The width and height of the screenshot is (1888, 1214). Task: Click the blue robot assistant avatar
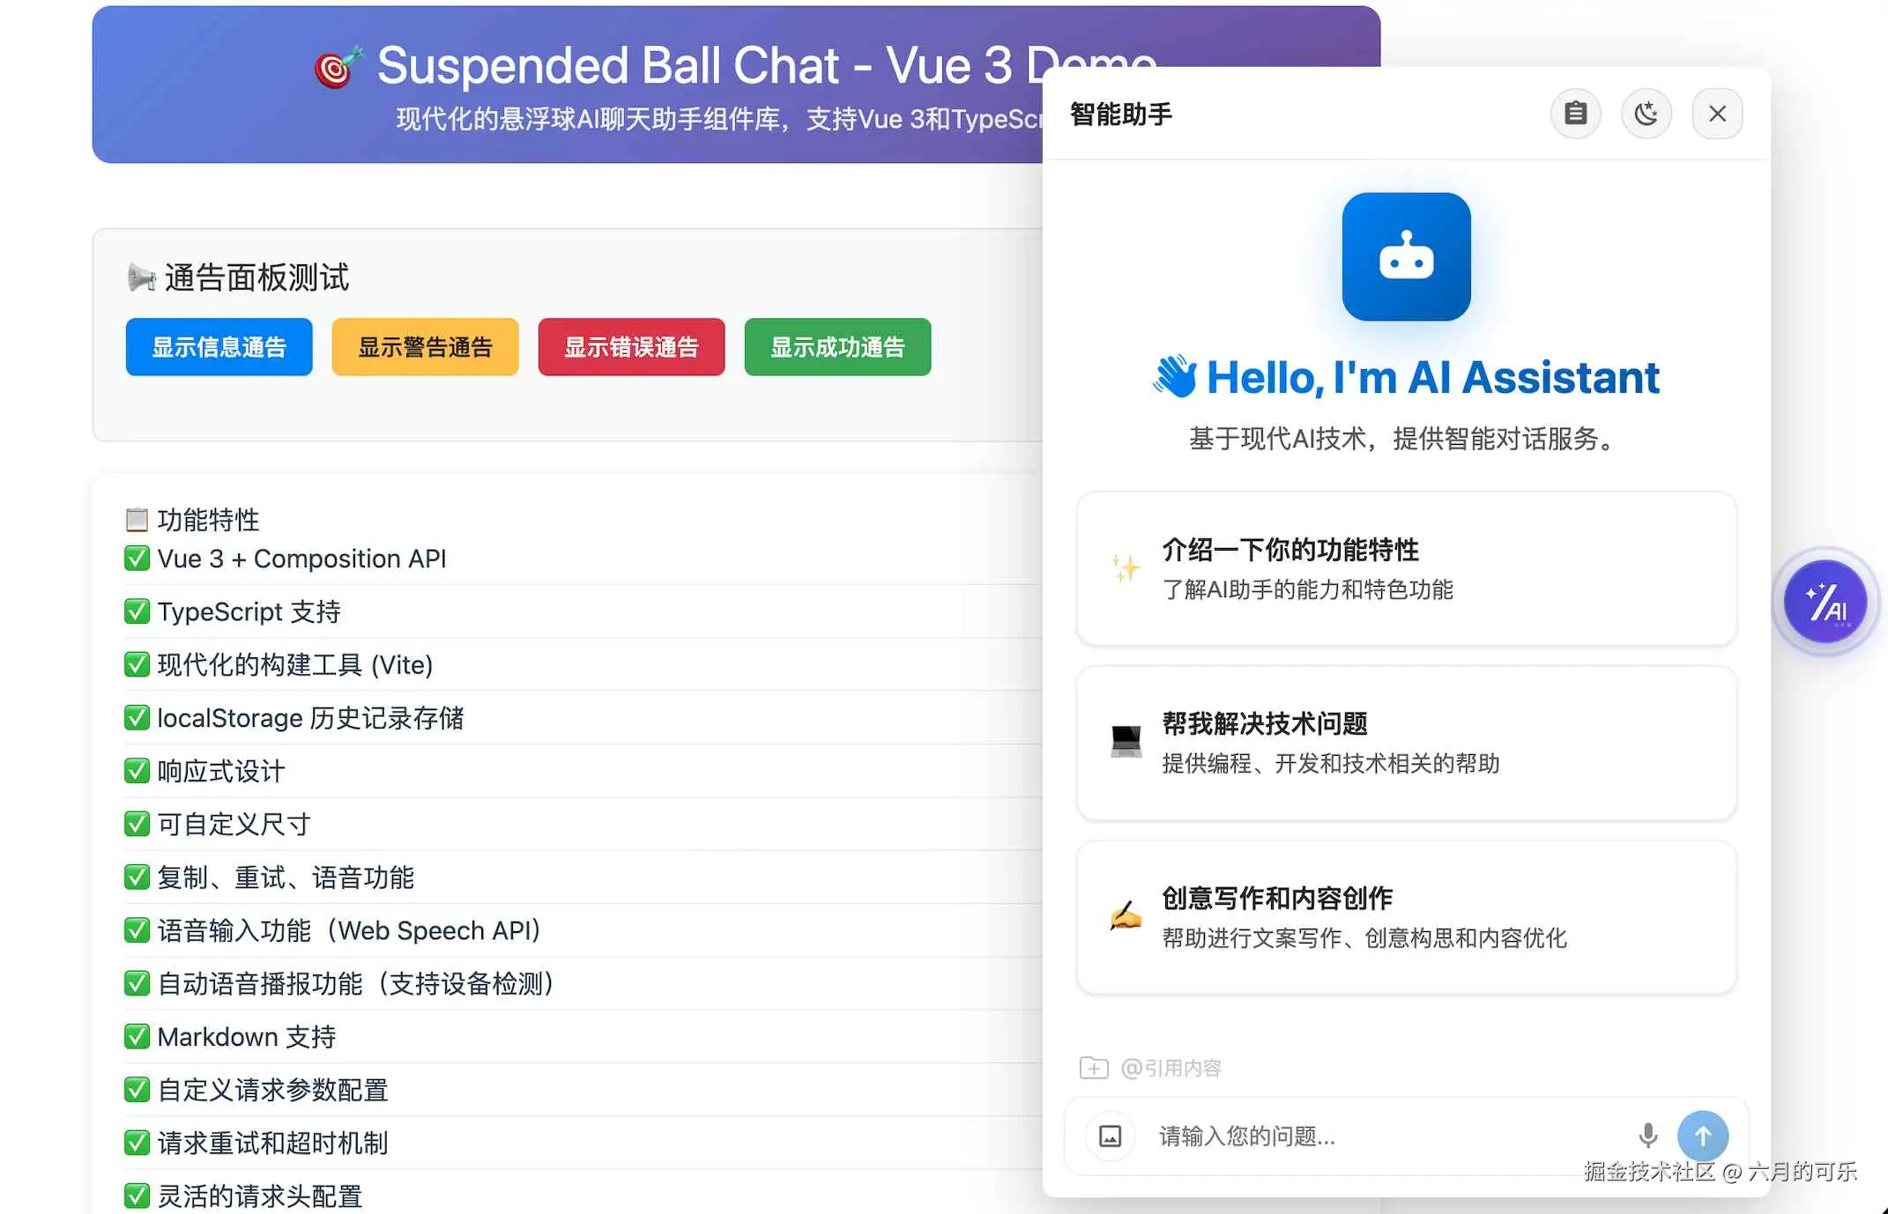point(1405,257)
